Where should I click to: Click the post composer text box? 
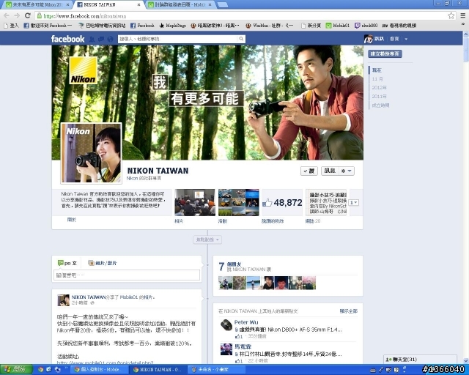(127, 275)
